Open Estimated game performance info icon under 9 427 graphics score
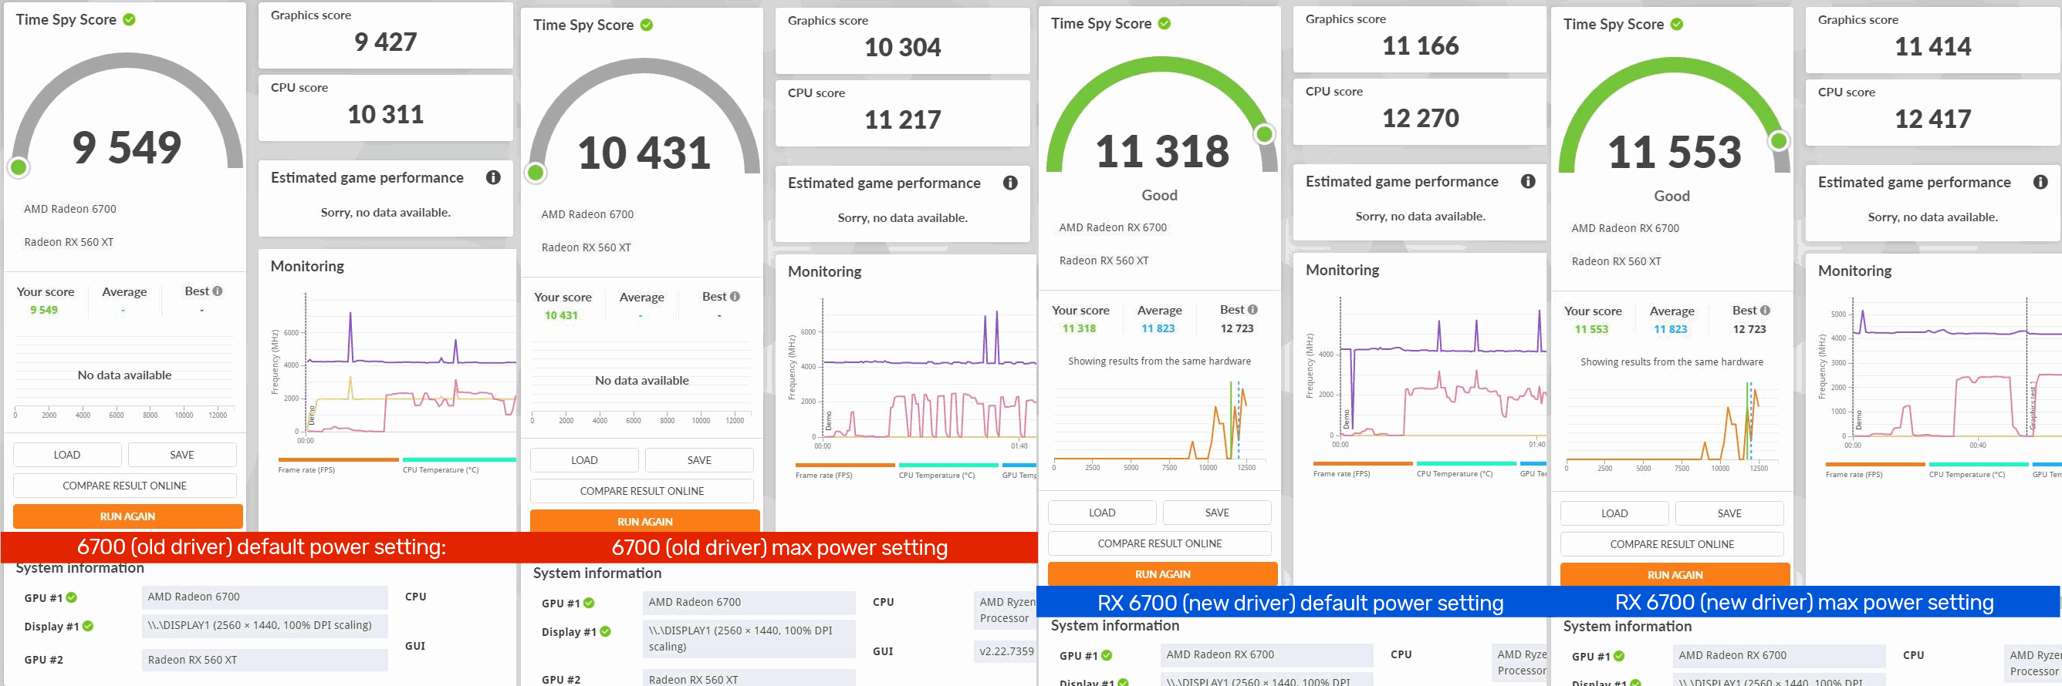 (493, 177)
